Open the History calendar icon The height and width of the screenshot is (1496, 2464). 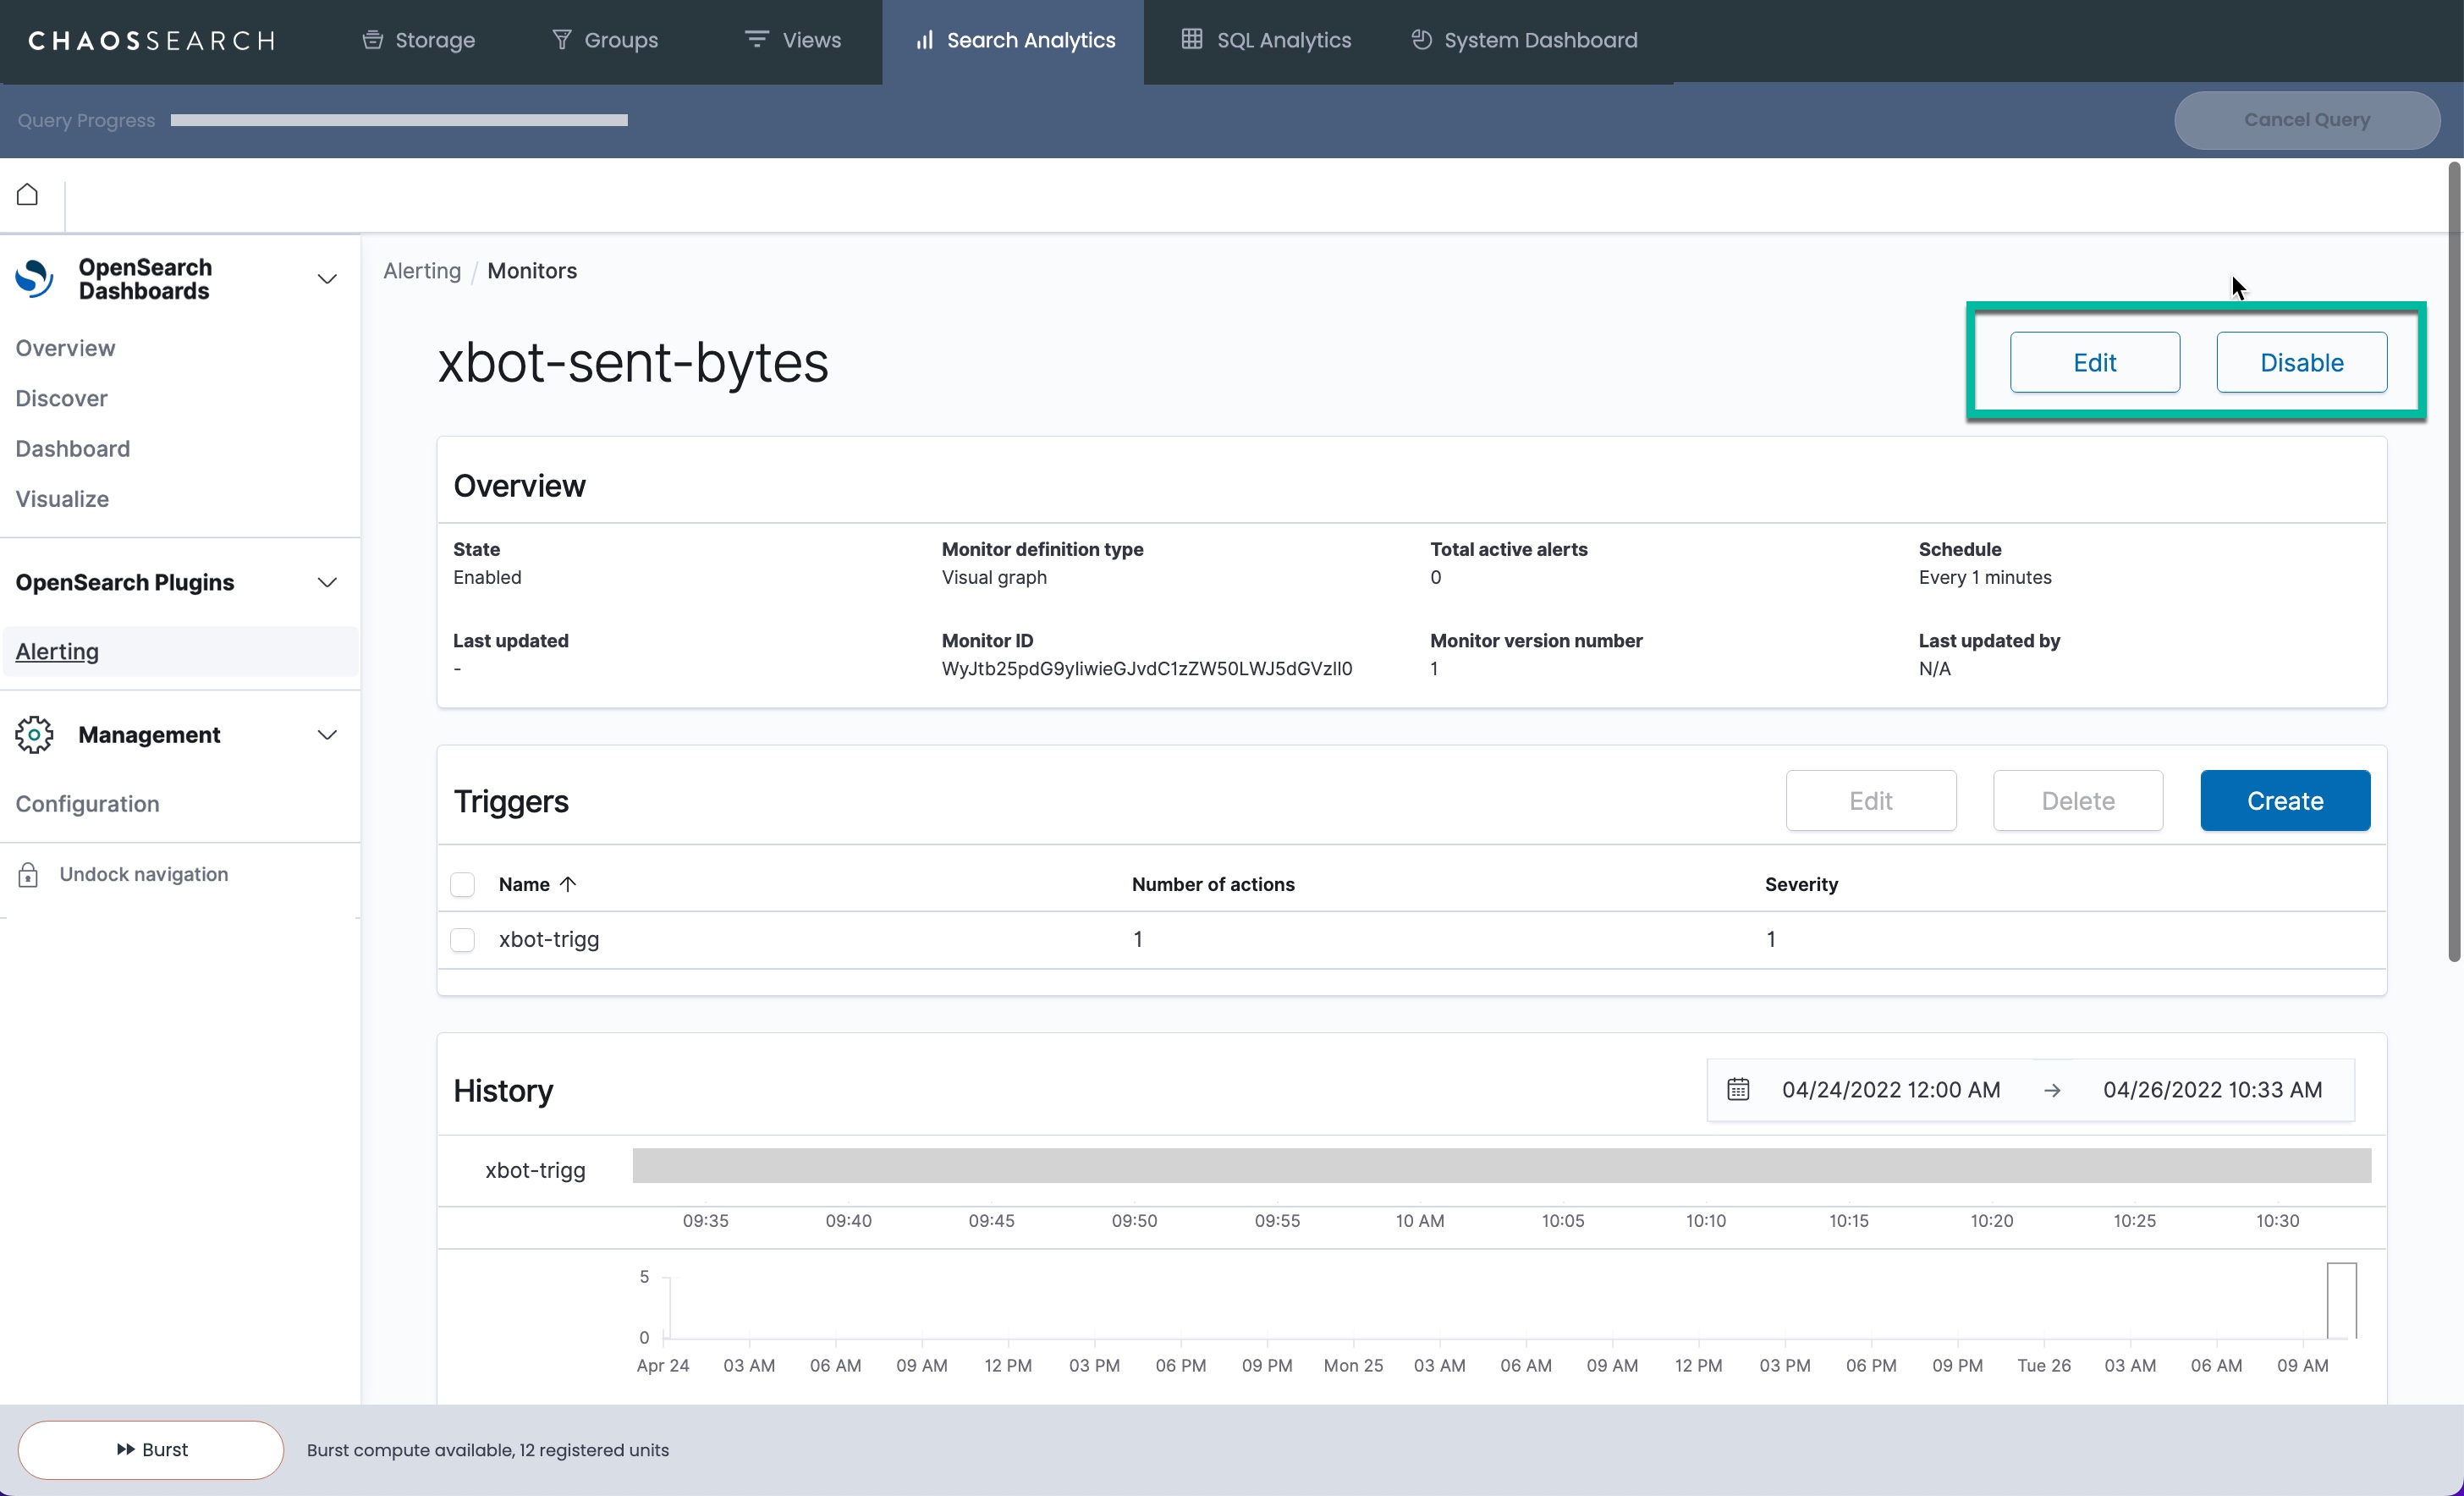(1738, 1089)
